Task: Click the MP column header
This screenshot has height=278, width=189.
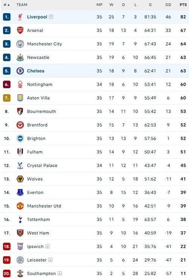Action: coord(99,5)
